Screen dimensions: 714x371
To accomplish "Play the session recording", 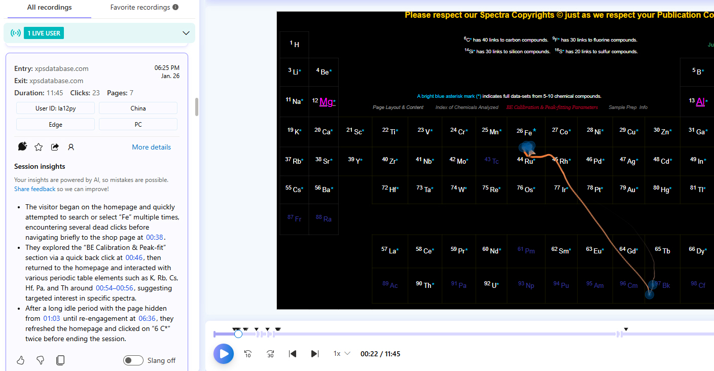I will pos(224,354).
